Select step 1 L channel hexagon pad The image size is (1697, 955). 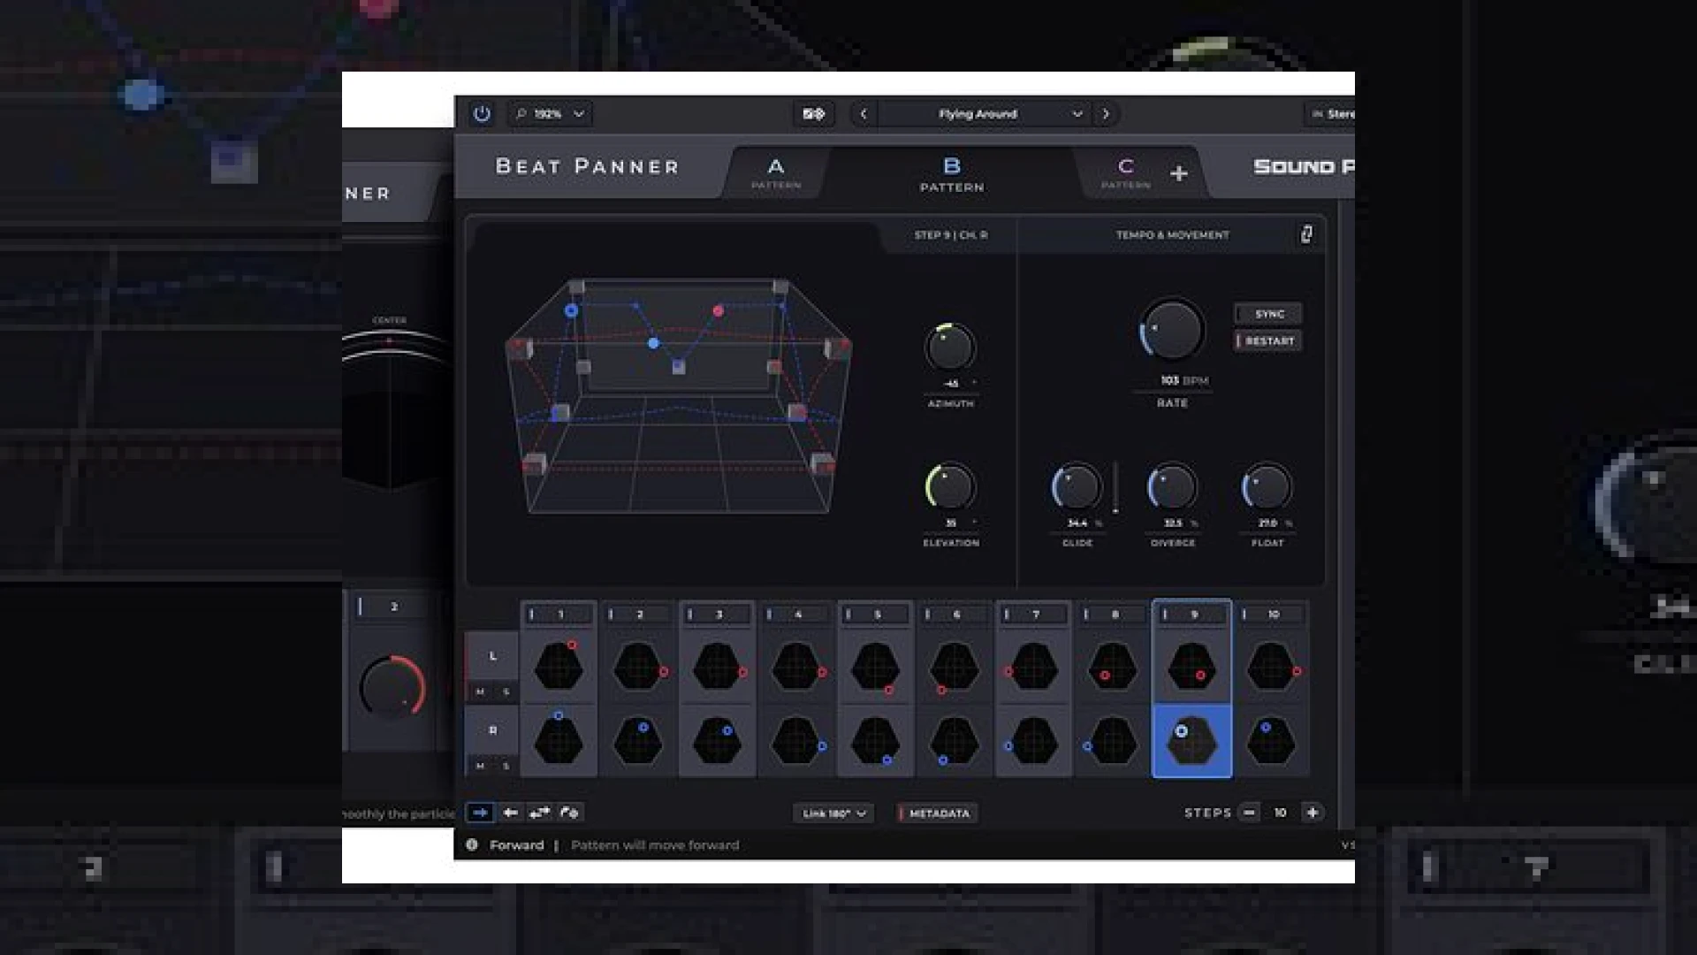pos(559,665)
